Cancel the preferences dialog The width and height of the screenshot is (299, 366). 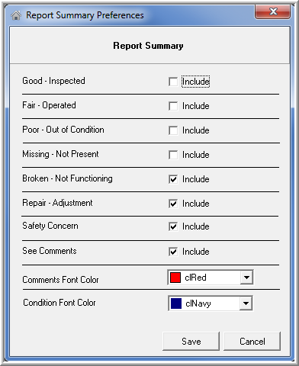click(x=252, y=341)
